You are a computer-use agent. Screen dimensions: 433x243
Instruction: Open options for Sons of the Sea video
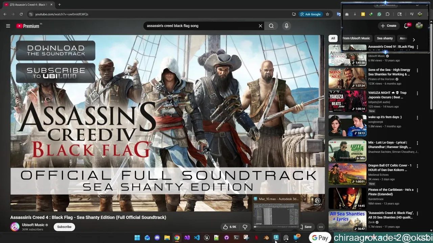pyautogui.click(x=417, y=71)
